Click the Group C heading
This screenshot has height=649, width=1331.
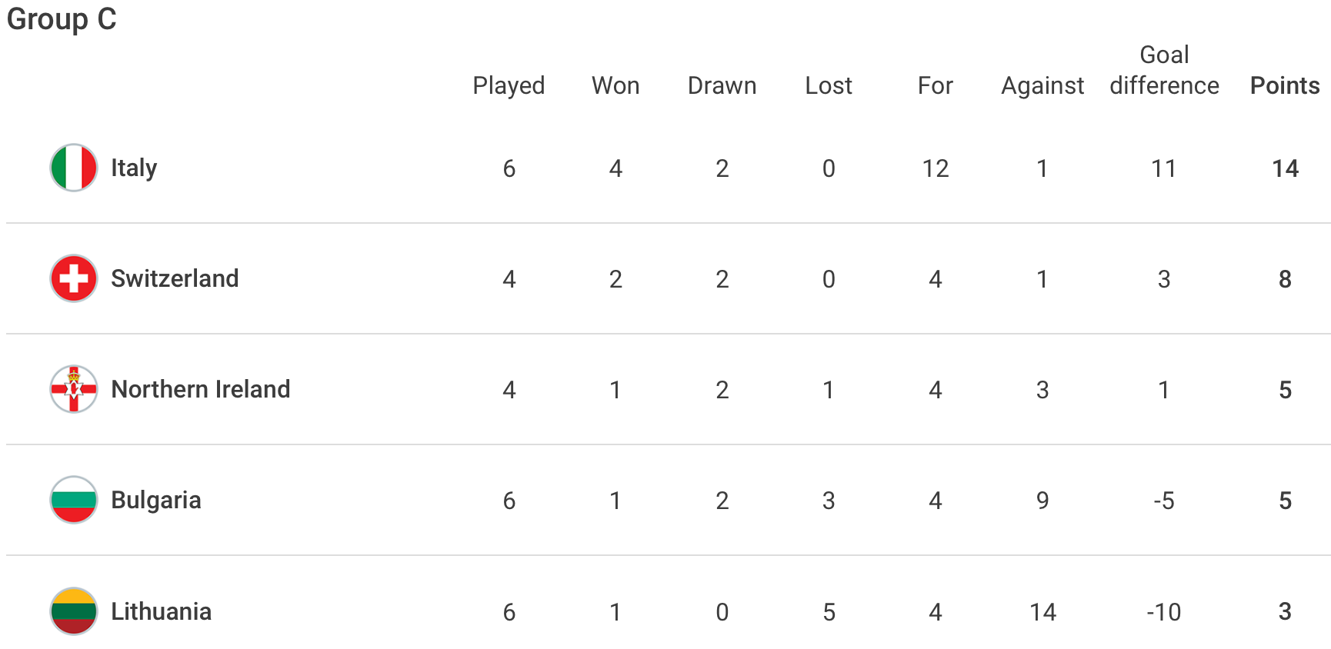(62, 18)
